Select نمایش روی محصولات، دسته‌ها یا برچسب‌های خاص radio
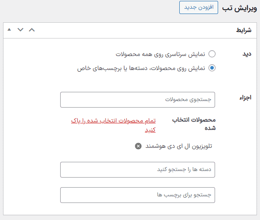Screen dimensions: 260x220 click(x=212, y=68)
